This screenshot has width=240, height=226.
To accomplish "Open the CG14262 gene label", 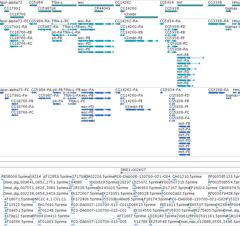I will pos(123,3).
